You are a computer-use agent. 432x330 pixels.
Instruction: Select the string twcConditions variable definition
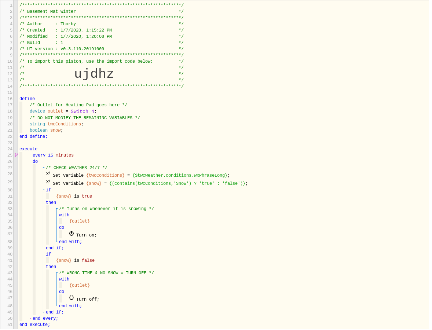coord(56,124)
